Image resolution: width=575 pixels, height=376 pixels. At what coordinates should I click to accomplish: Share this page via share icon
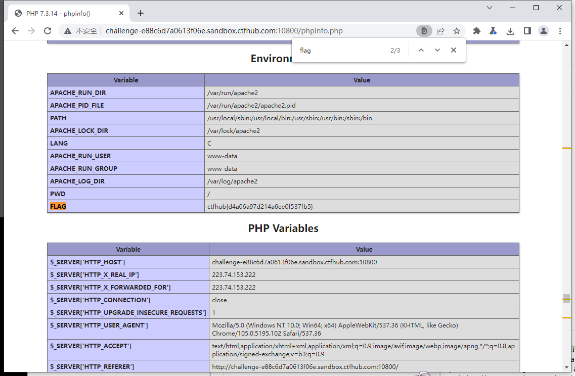tap(440, 31)
